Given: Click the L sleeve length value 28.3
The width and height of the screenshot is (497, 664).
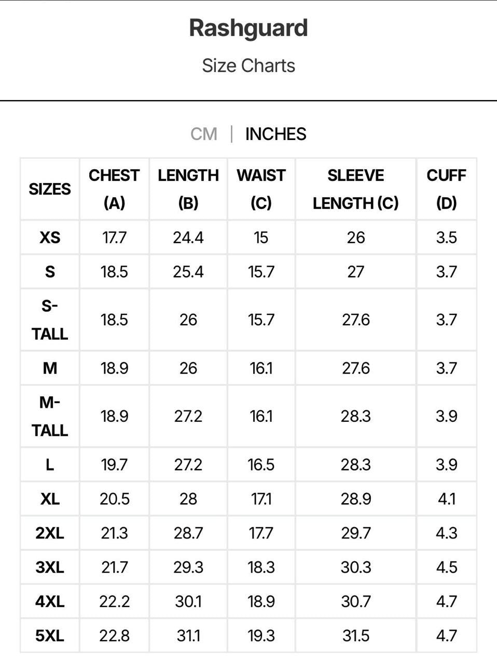Looking at the screenshot, I should (x=356, y=465).
